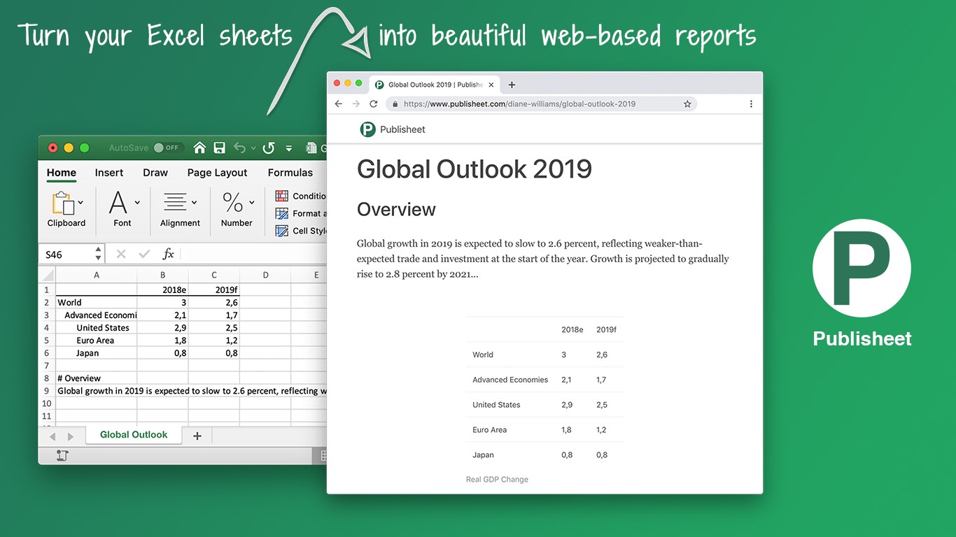Switch to the Home ribbon tab
The height and width of the screenshot is (537, 956).
coord(62,173)
